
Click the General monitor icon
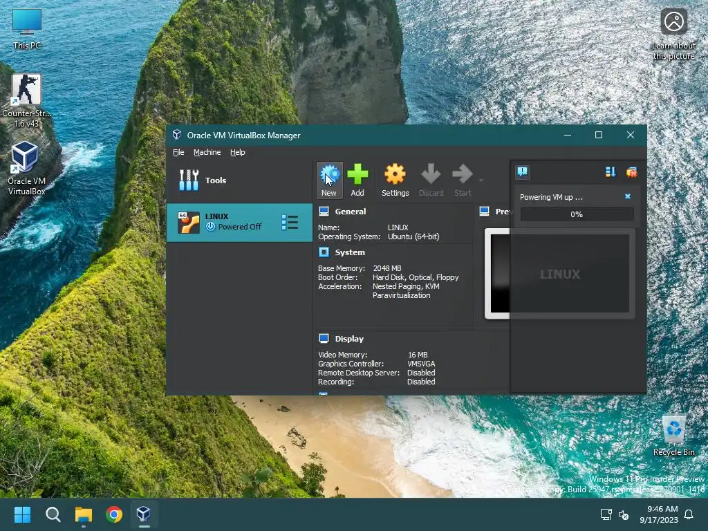(x=324, y=212)
